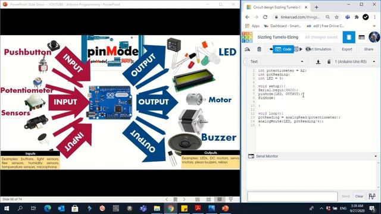
Task: Open the Apps bookmark
Action: coord(252,26)
